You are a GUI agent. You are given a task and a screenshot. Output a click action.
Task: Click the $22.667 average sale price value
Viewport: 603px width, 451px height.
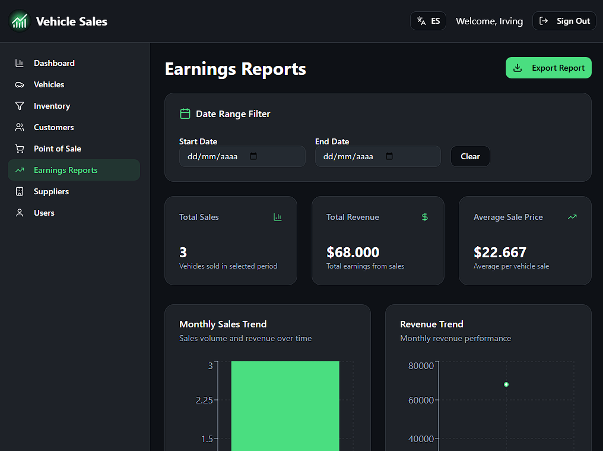tap(500, 253)
